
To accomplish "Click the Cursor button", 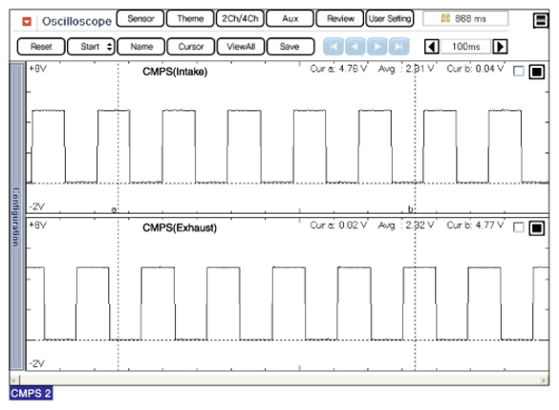I will coord(191,47).
